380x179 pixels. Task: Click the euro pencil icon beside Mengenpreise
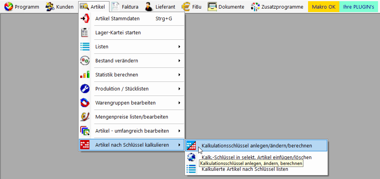pos(85,117)
